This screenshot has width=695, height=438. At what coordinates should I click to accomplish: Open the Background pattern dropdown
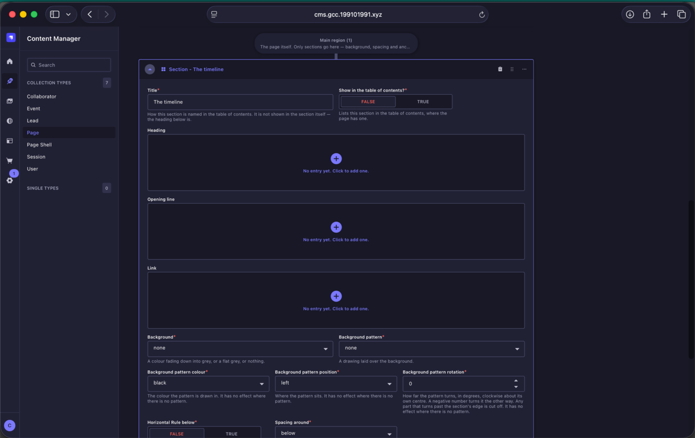[x=432, y=349]
